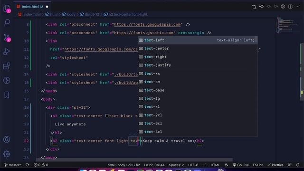
Task: Open the body breadcrumb segment
Action: tap(71, 14)
